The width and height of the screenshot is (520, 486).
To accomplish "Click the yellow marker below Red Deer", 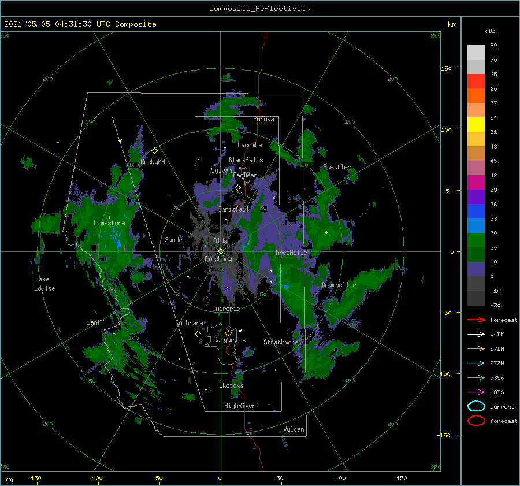I will click(238, 188).
